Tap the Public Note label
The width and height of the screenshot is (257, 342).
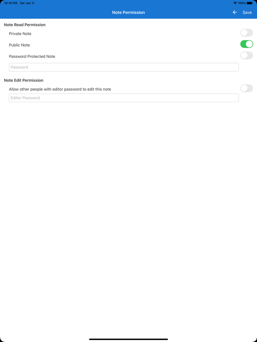click(19, 45)
